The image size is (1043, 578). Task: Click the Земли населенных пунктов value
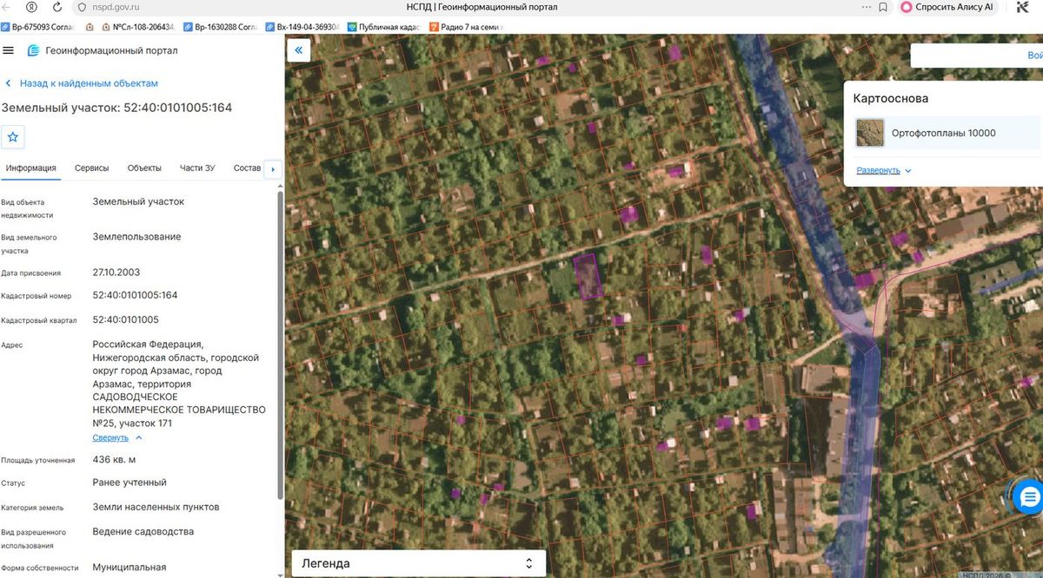pyautogui.click(x=156, y=507)
